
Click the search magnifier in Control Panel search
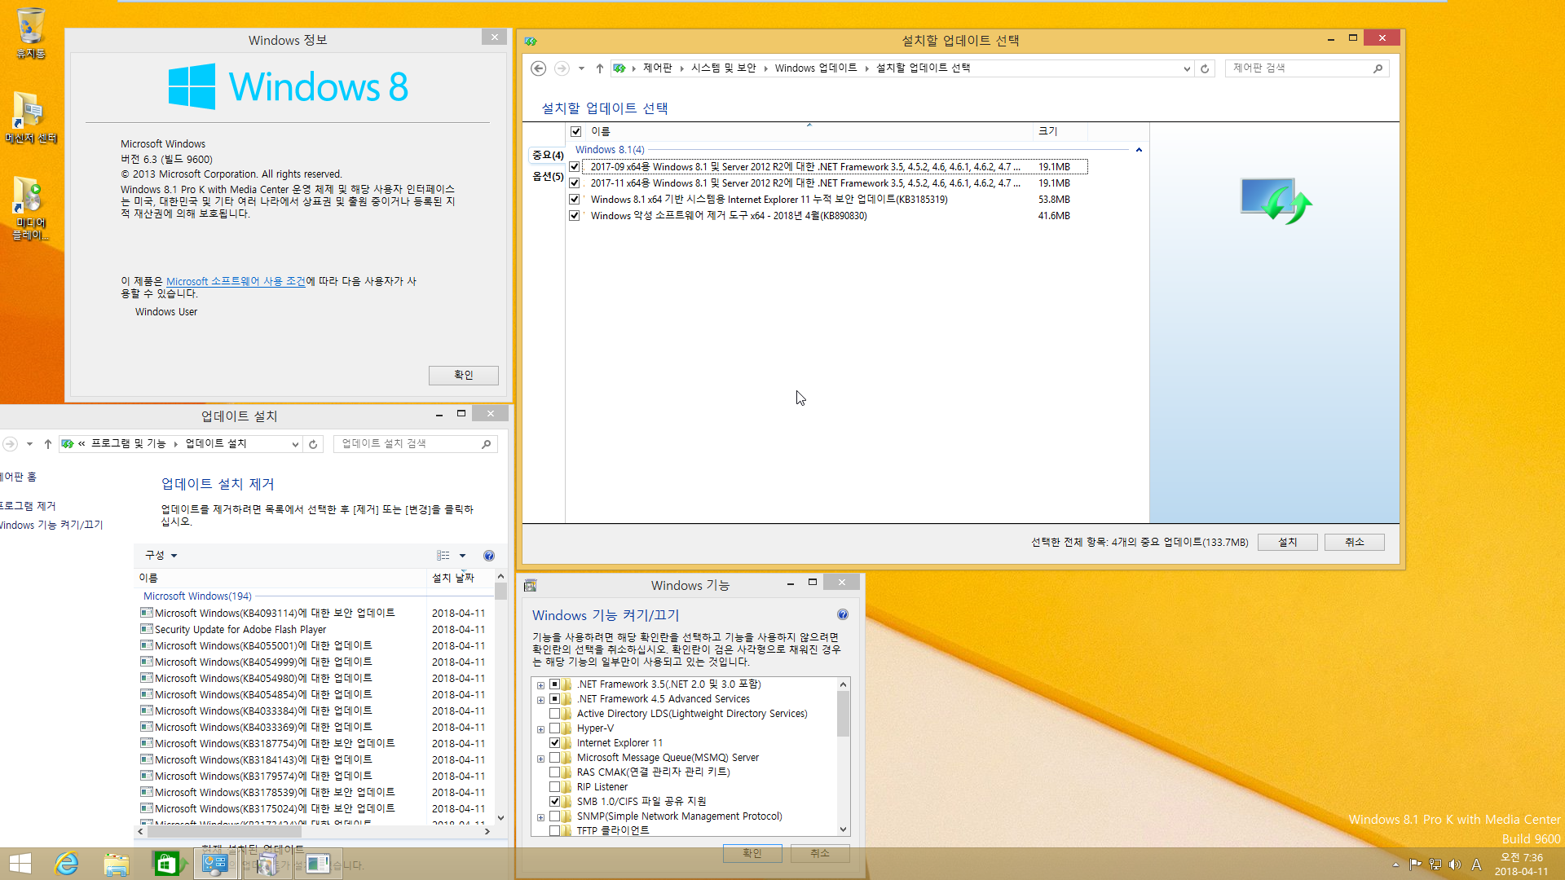[1378, 68]
